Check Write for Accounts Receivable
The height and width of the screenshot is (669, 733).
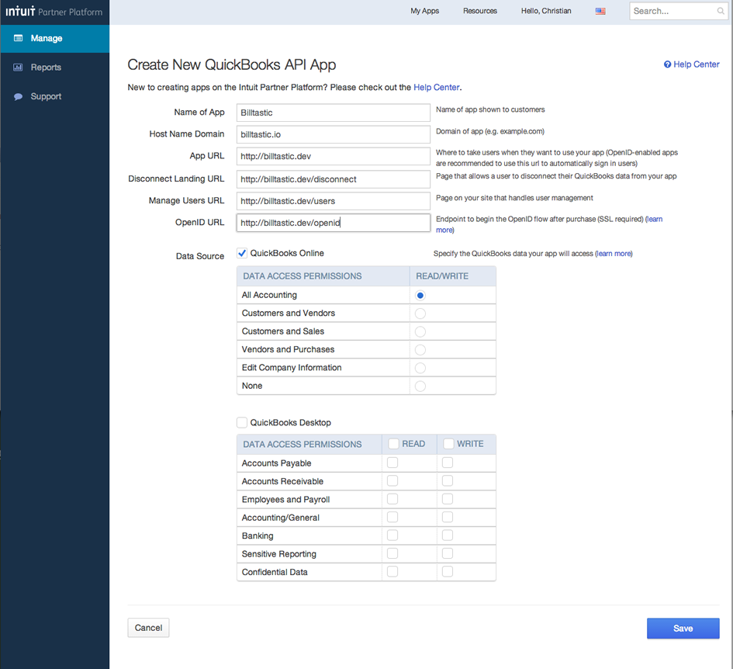(x=448, y=481)
